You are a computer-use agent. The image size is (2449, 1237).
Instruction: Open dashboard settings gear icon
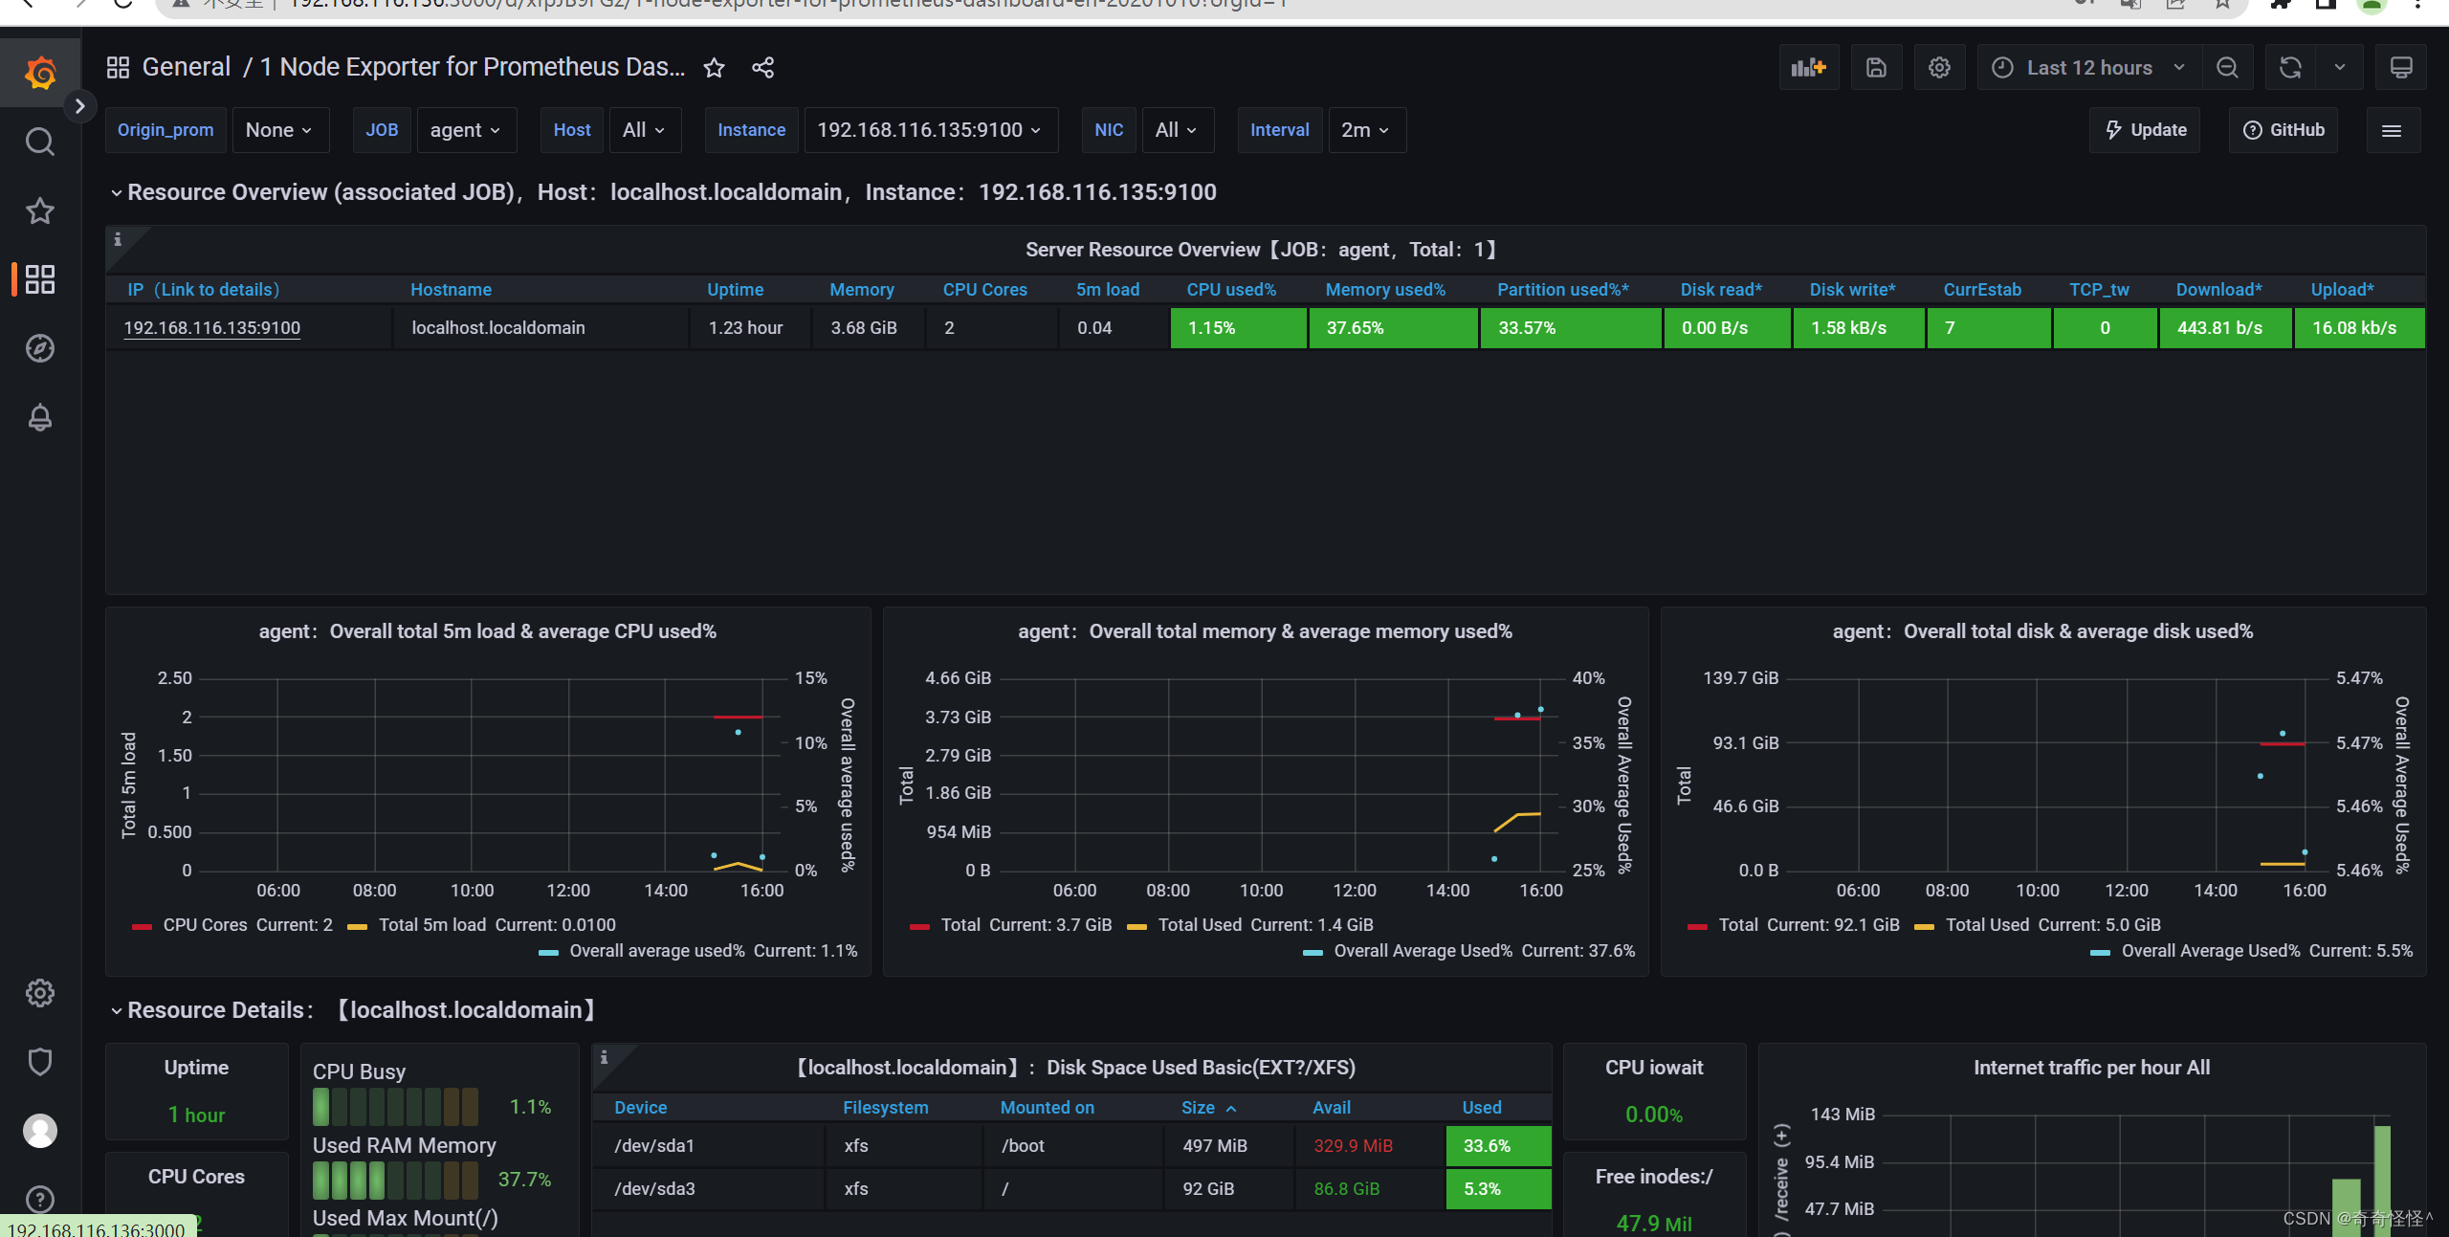click(1939, 68)
